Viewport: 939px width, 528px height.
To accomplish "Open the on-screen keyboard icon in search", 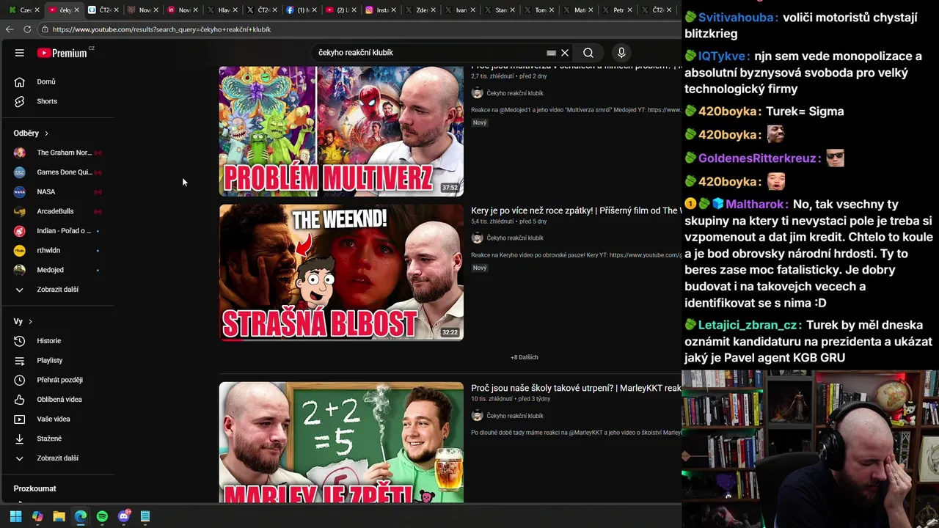I will coord(551,53).
